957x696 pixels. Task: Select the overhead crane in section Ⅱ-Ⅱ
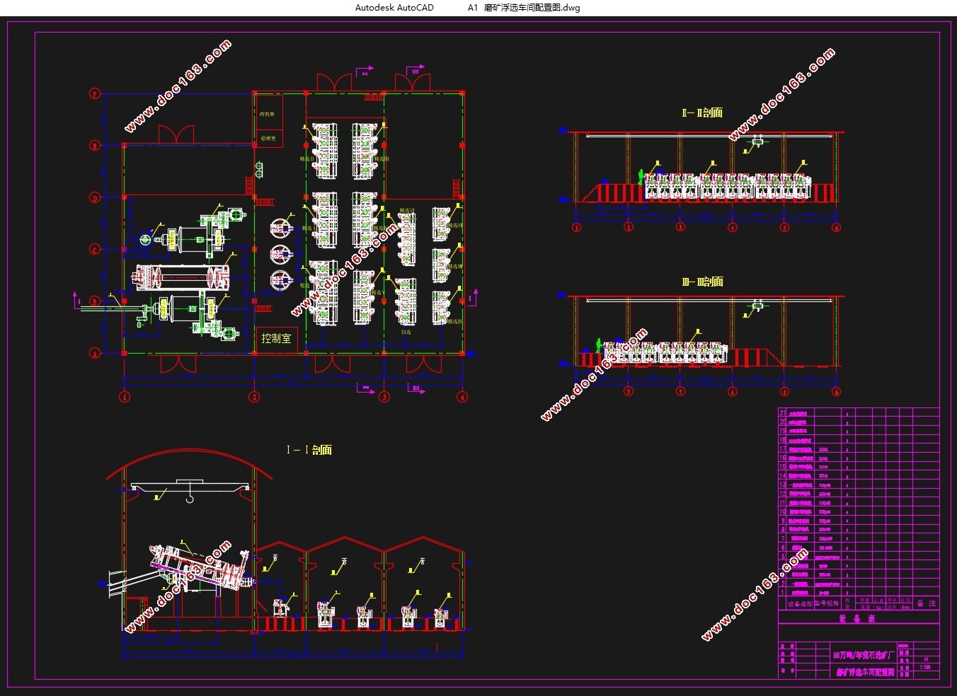click(758, 142)
